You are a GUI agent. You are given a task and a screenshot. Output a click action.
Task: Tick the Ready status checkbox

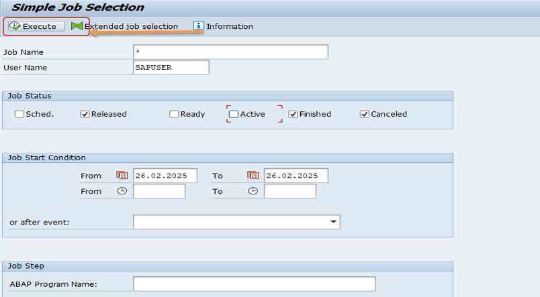(174, 114)
